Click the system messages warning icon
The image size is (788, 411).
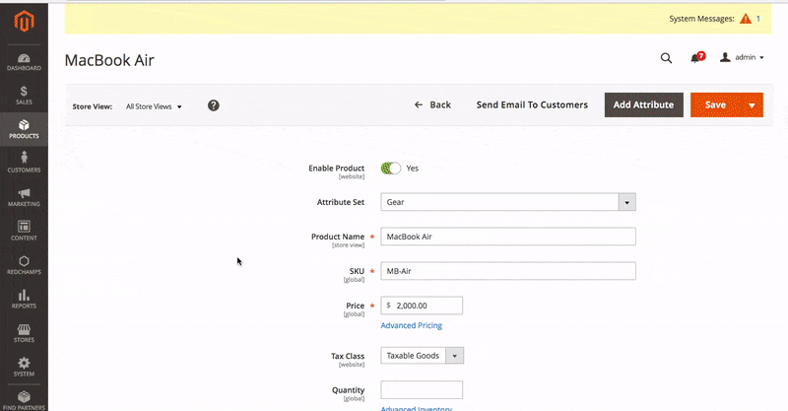coord(746,19)
